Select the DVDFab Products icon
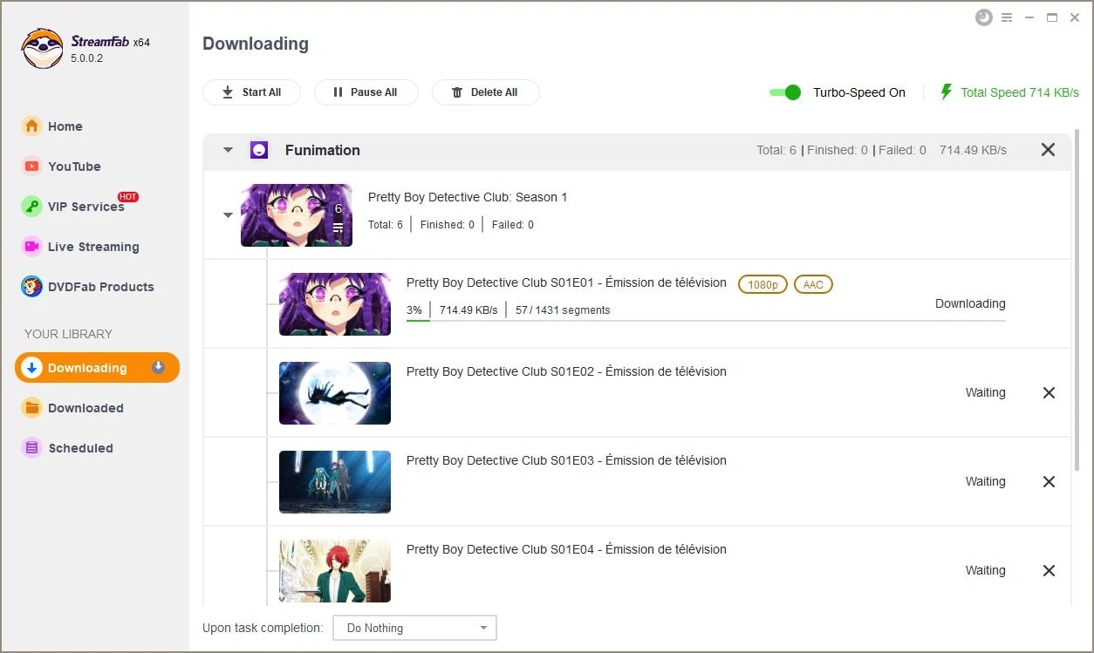 pyautogui.click(x=31, y=286)
